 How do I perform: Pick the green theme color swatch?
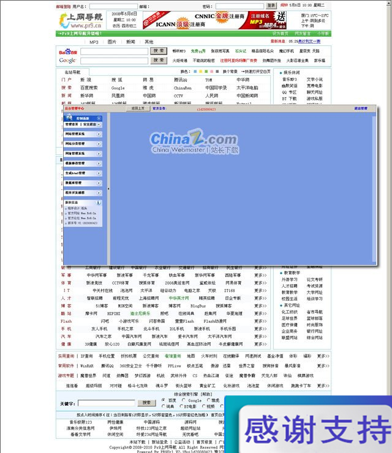coord(206,72)
